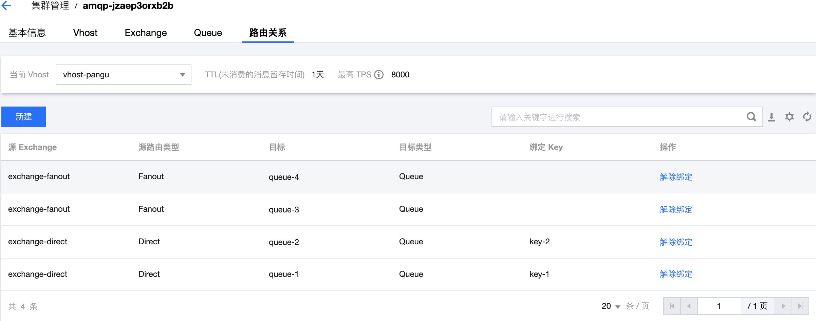
Task: Click the search magnifier icon
Action: (x=752, y=117)
